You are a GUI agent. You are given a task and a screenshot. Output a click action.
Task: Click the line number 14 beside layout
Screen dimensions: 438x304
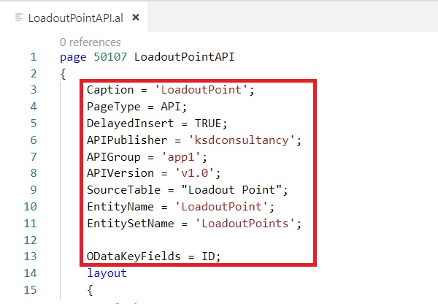point(31,273)
